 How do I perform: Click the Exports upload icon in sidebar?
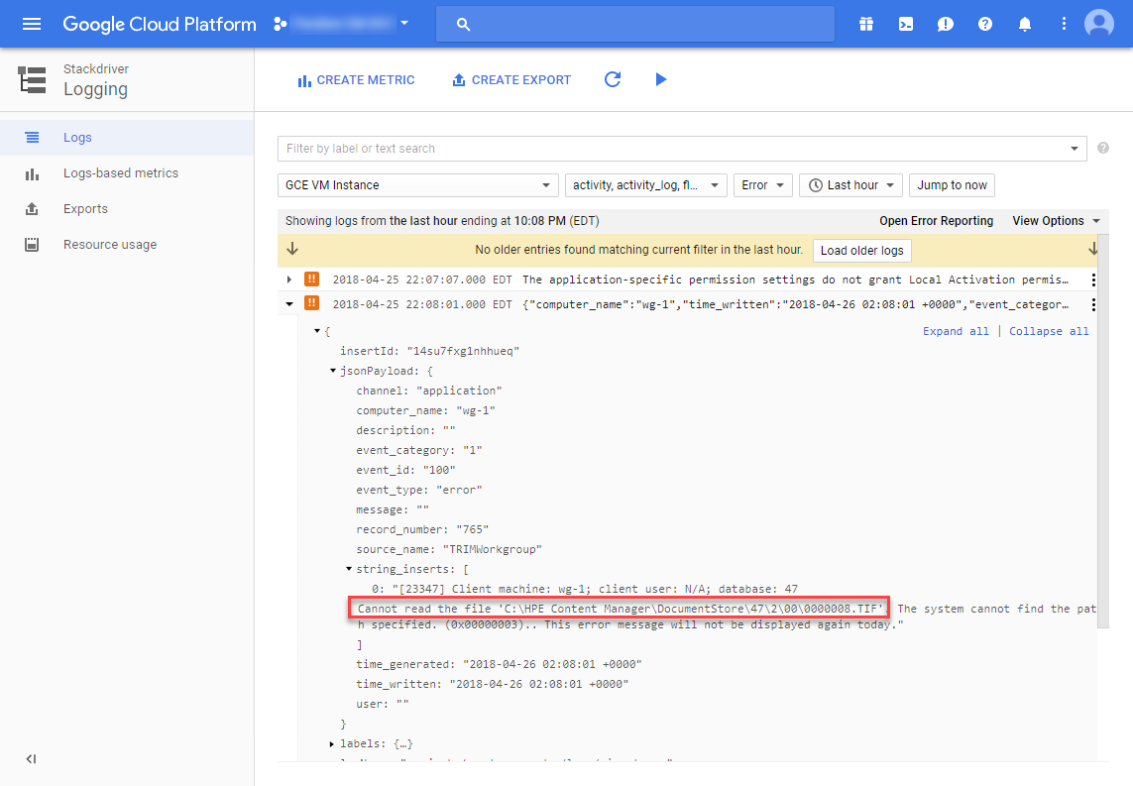coord(32,209)
